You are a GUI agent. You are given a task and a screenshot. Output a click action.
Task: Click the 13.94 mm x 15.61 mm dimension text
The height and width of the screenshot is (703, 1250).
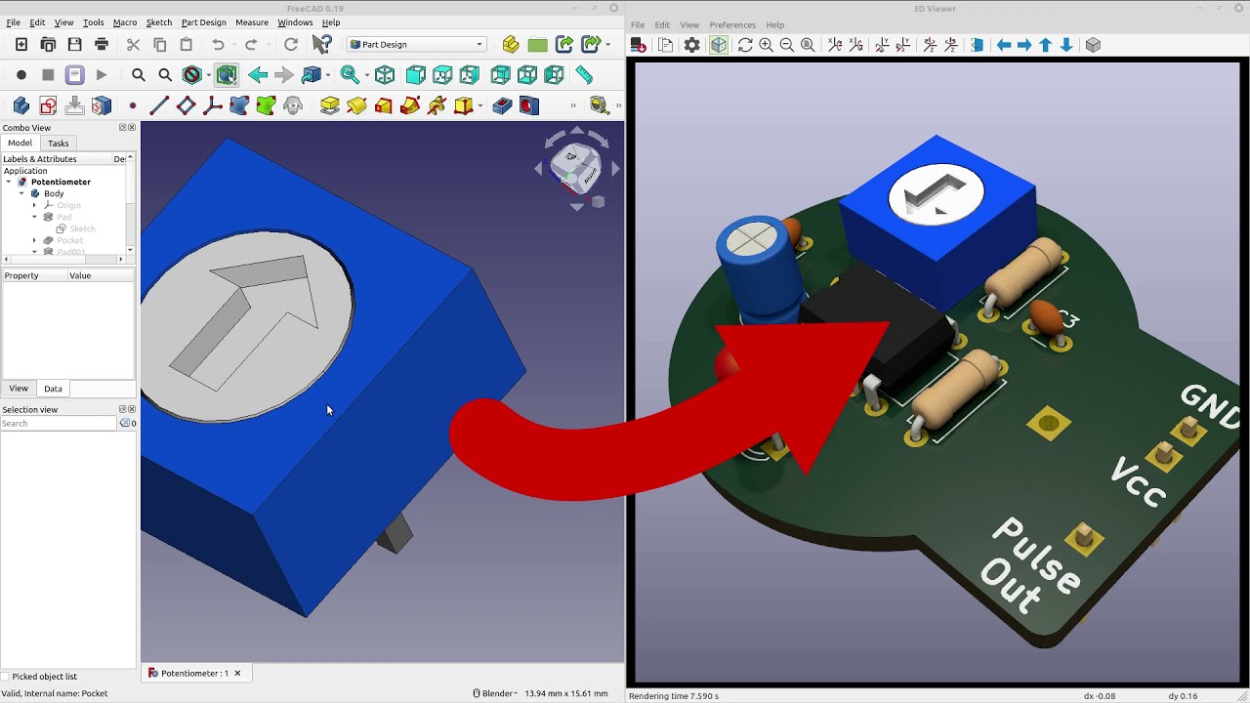point(566,693)
